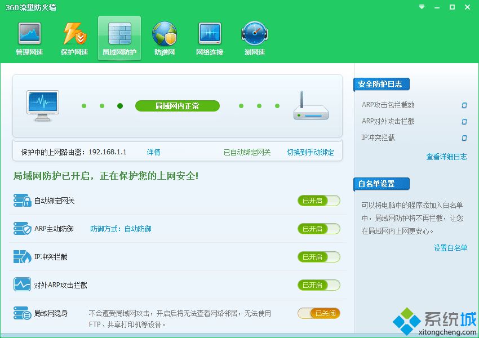Open 查看详细日志 detailed log link

point(446,157)
